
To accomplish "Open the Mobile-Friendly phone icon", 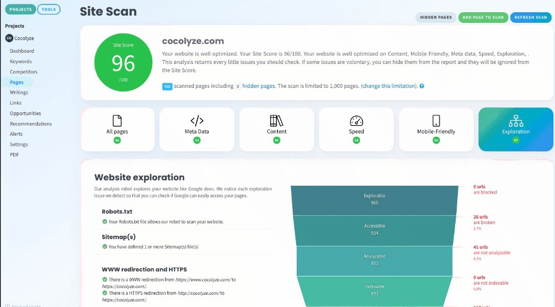I will click(x=436, y=121).
